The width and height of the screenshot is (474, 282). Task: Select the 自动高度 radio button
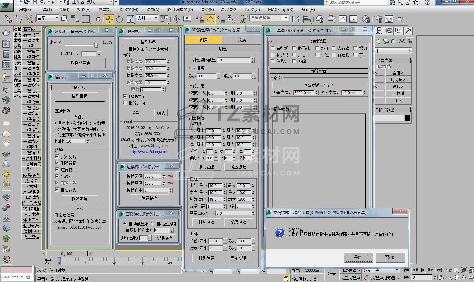tap(153, 224)
